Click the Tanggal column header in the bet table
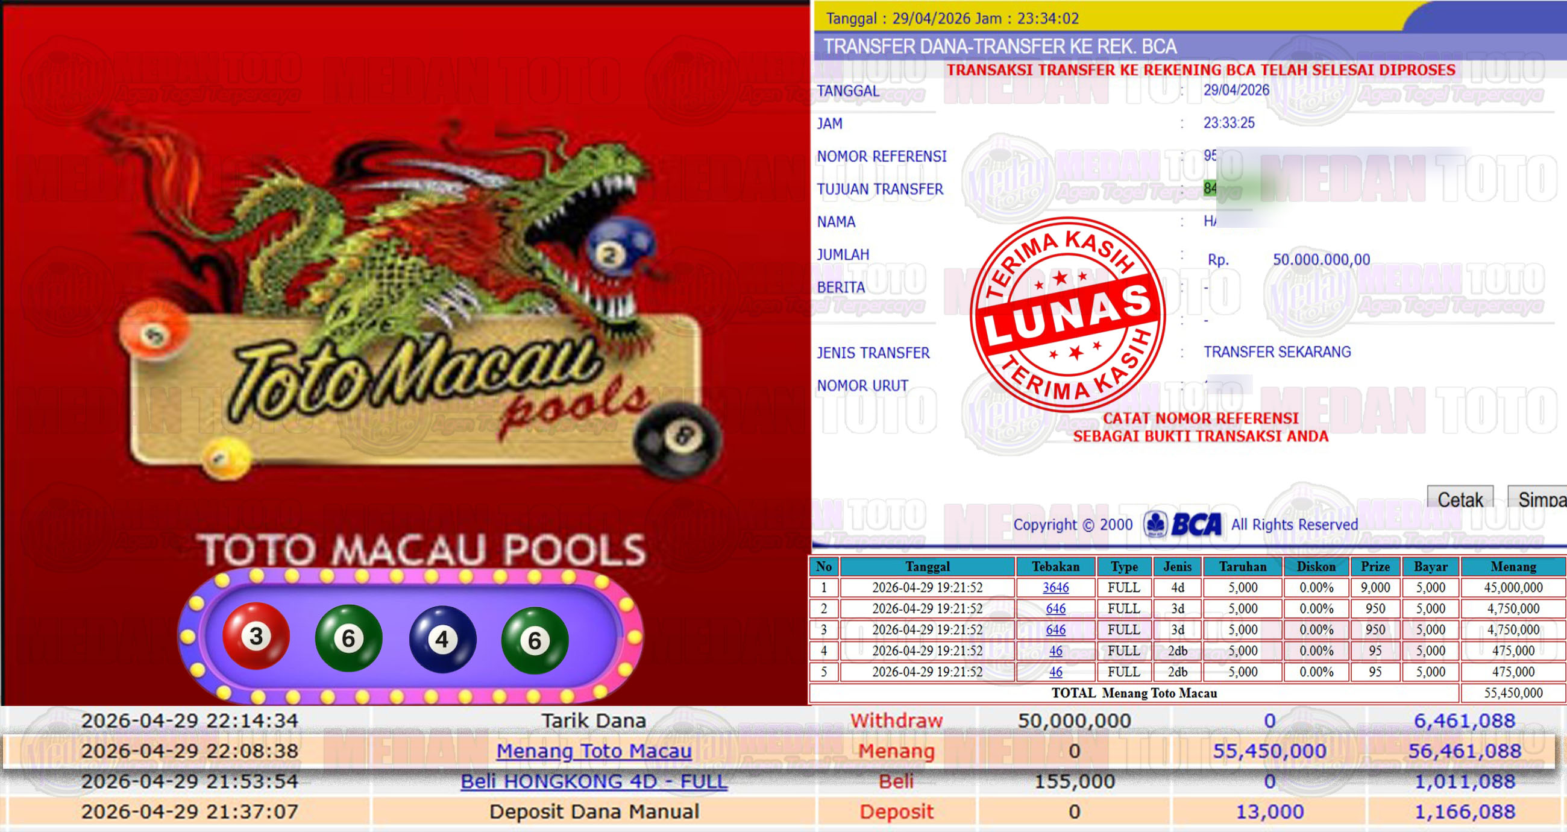 click(x=927, y=567)
